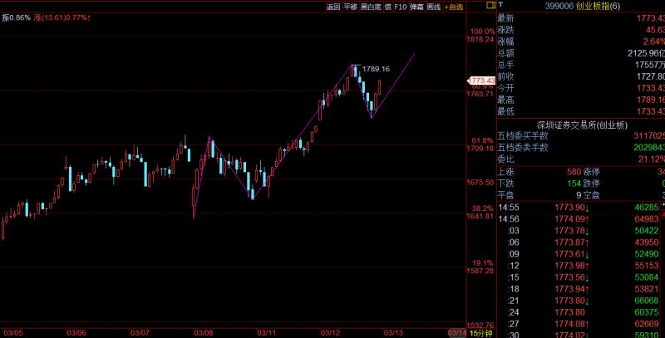Click the 五档委卖手数 row
665x338 pixels.
(x=581, y=147)
